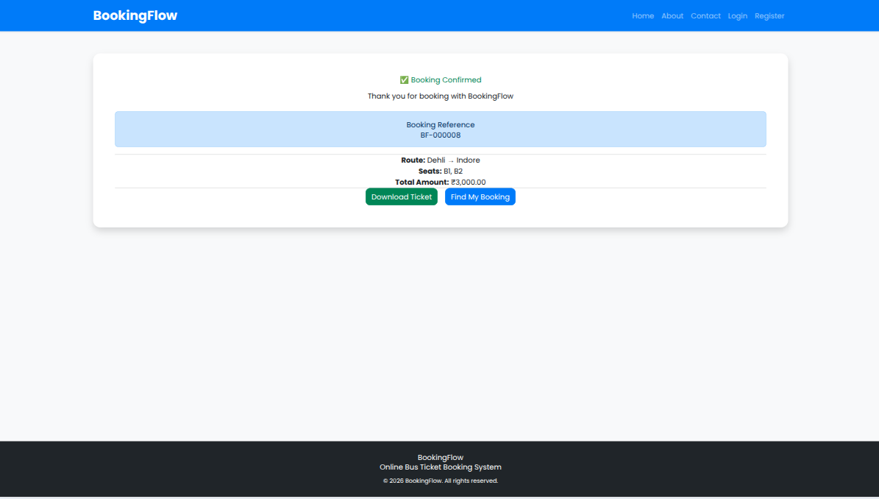
Task: Click the footer copyright notice text
Action: [x=441, y=481]
